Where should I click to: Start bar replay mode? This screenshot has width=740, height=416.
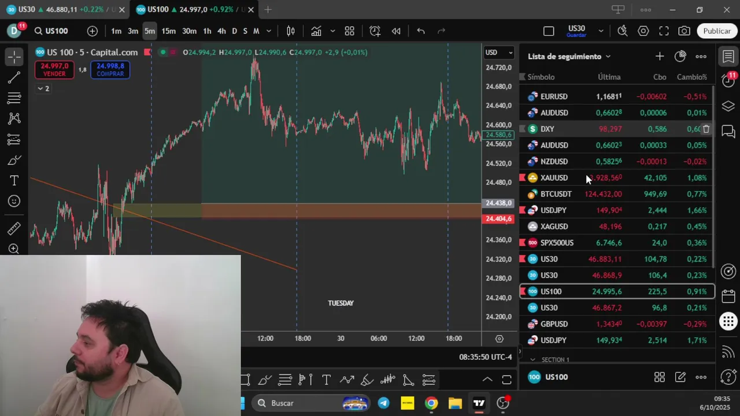coord(396,31)
